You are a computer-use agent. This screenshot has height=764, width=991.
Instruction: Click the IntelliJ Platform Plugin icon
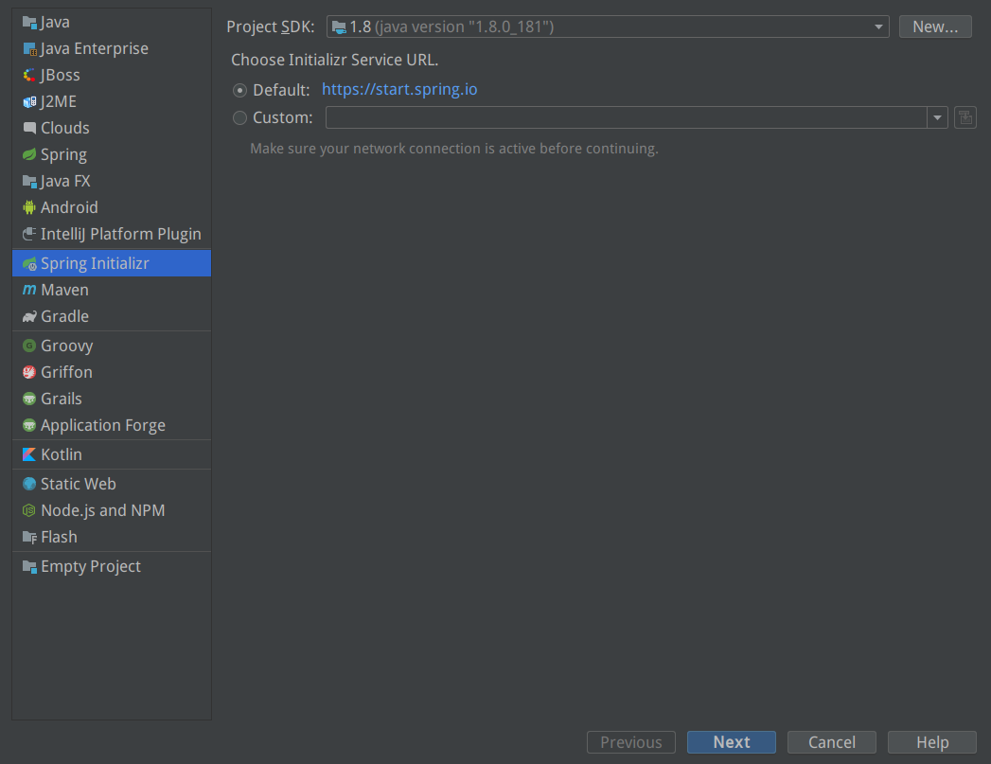click(29, 235)
